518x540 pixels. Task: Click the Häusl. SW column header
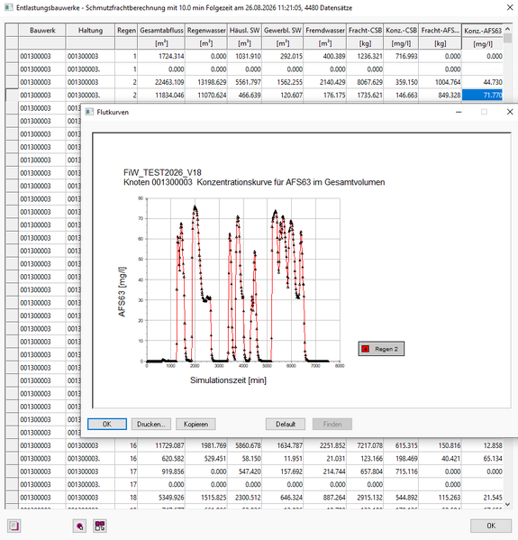tap(244, 31)
